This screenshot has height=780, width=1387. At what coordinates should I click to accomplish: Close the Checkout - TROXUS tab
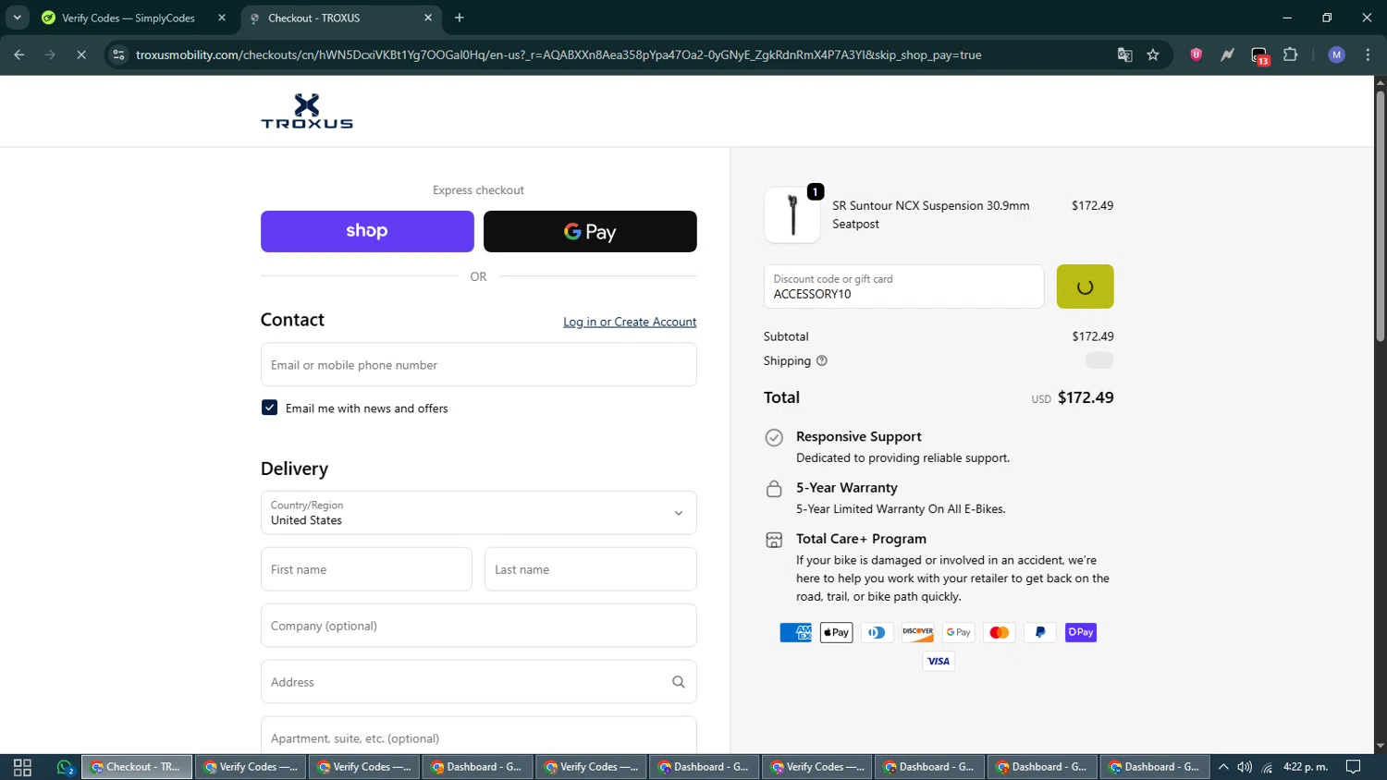pyautogui.click(x=428, y=18)
